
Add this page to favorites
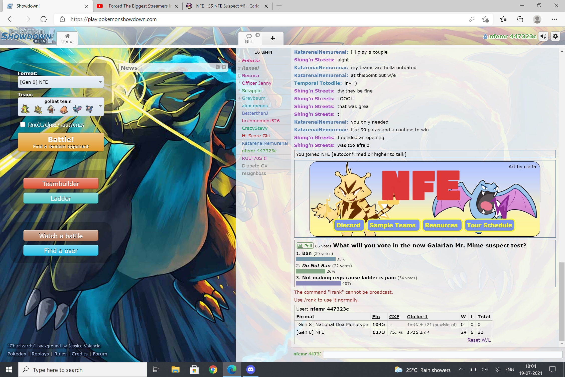(485, 19)
